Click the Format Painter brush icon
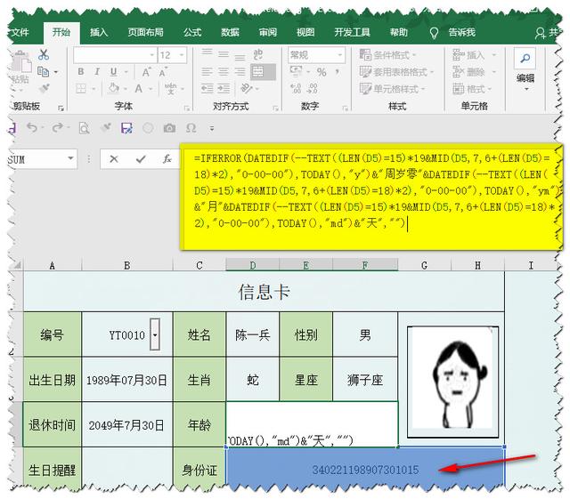Screen dimensions: 570x499 click(44, 88)
